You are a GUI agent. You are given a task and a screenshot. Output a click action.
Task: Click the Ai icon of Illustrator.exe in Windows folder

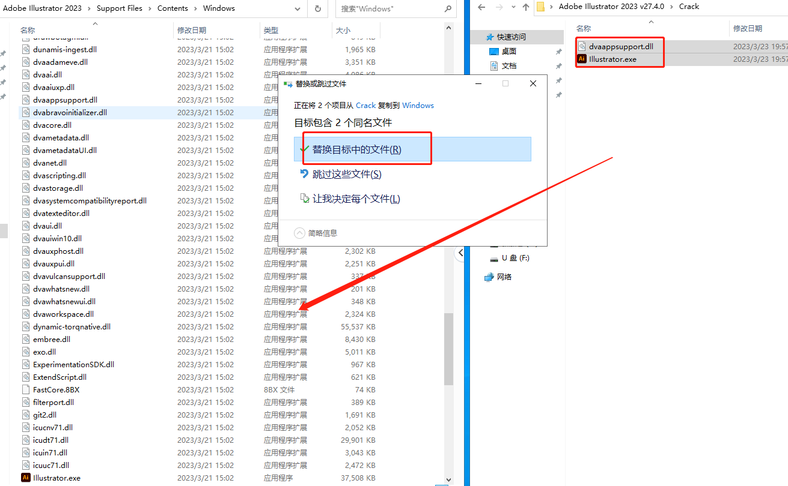[x=25, y=478]
